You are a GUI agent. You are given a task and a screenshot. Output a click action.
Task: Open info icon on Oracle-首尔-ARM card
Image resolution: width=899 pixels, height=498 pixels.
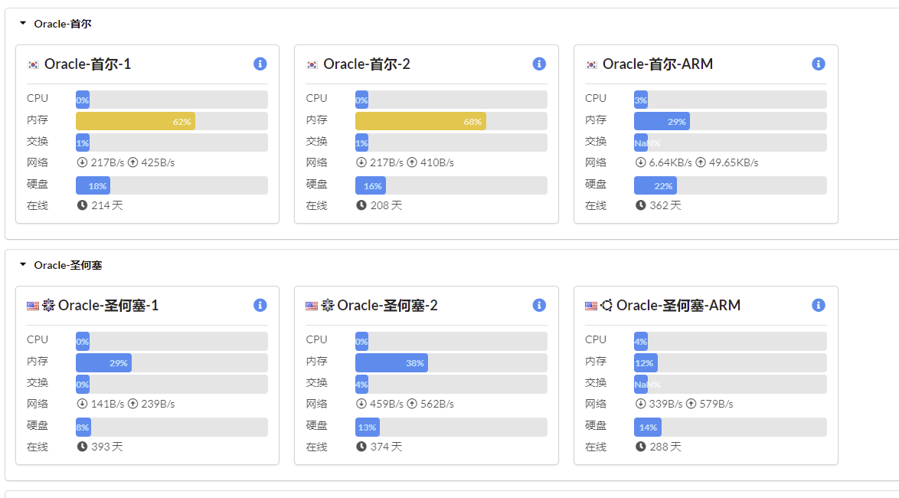818,64
